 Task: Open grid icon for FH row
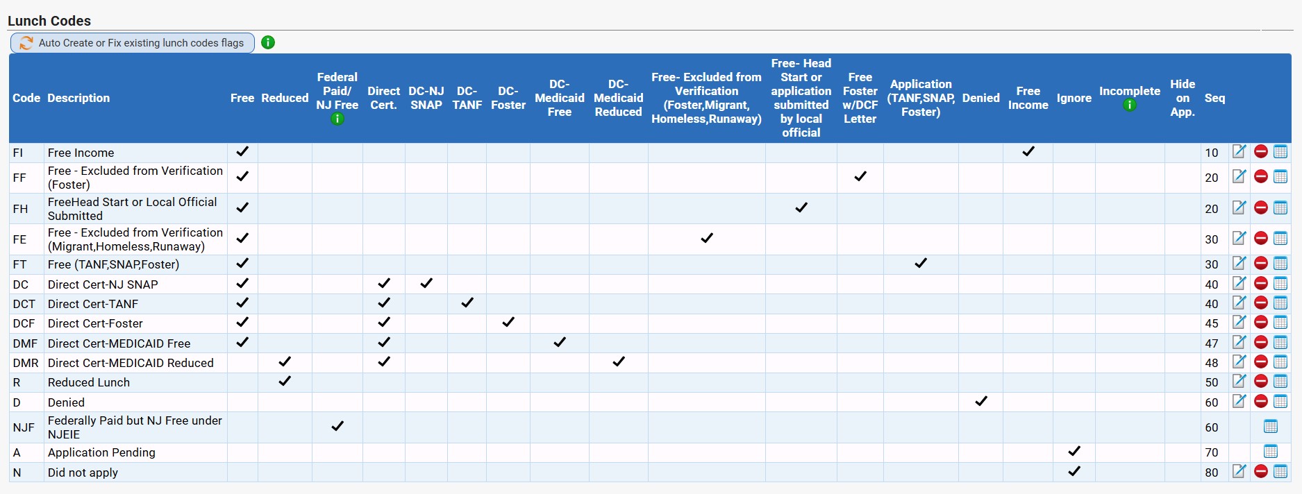coord(1280,208)
